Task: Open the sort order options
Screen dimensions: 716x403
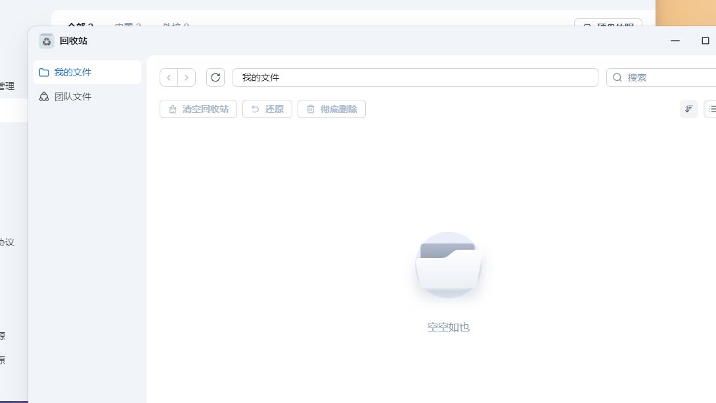Action: click(x=688, y=109)
